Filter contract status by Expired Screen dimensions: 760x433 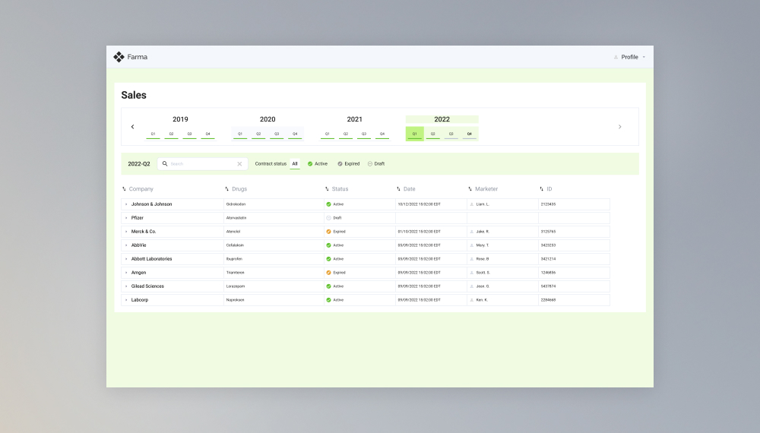click(349, 164)
